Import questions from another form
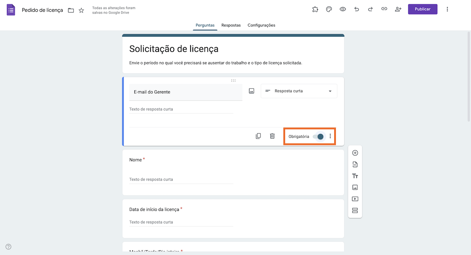This screenshot has height=255, width=471. [x=355, y=165]
